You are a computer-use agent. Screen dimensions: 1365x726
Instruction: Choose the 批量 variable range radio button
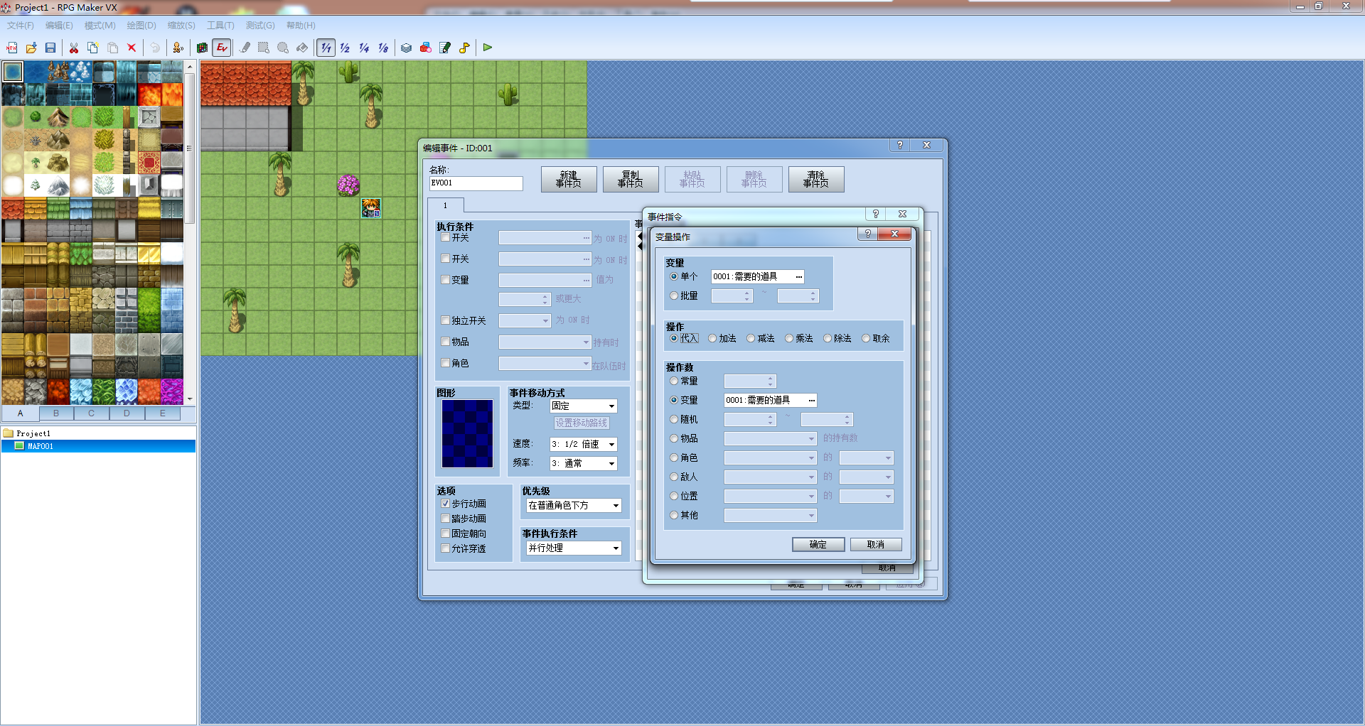(674, 296)
